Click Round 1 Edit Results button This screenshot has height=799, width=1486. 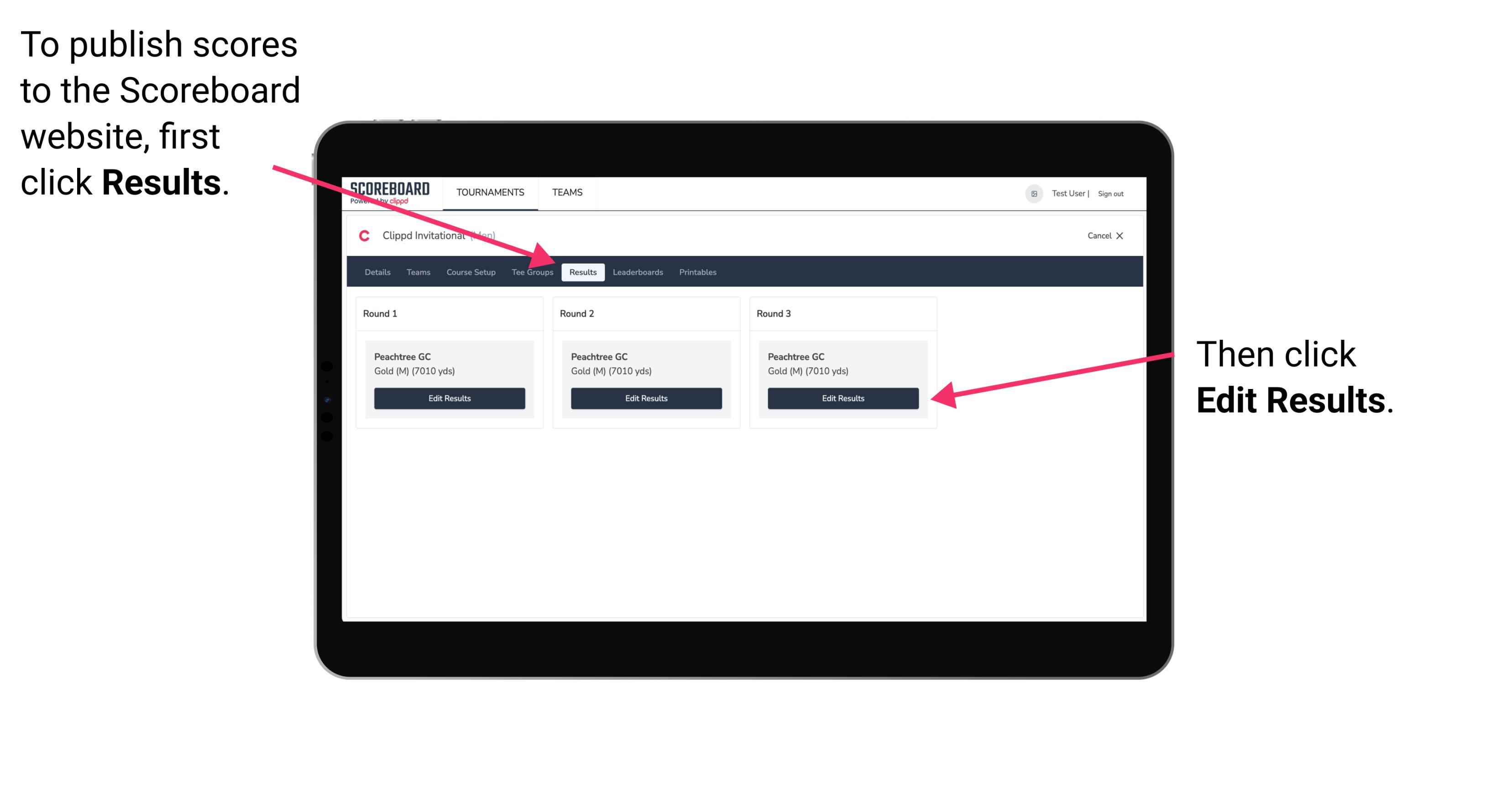[x=450, y=399]
